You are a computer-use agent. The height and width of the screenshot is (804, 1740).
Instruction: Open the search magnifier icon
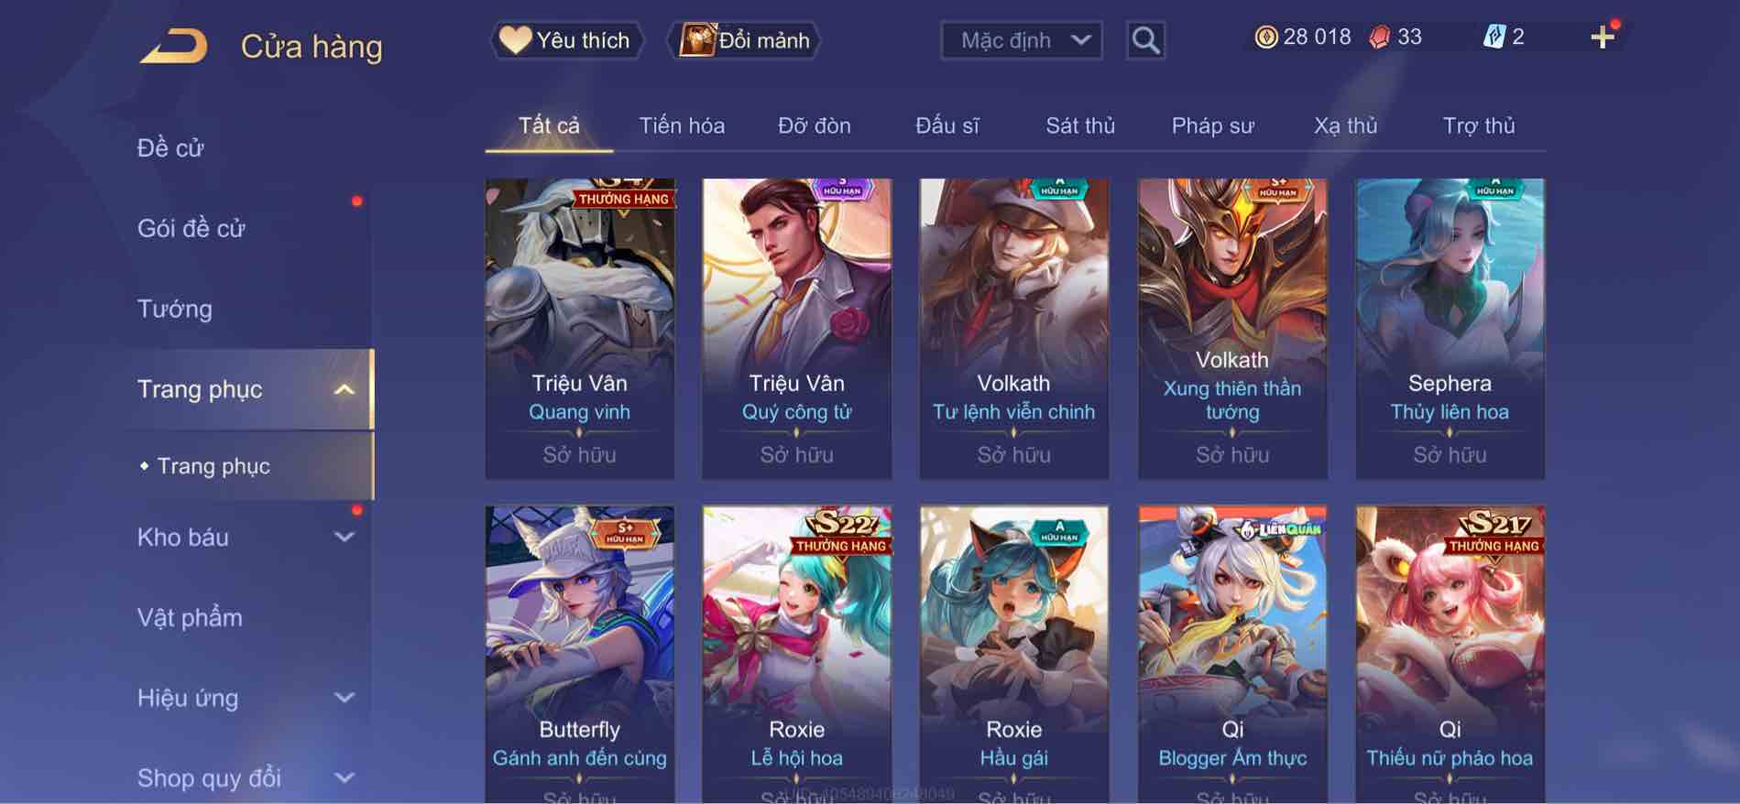click(1145, 40)
